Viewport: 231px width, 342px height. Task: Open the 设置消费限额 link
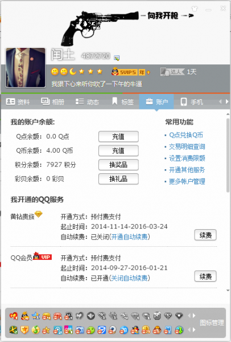click(187, 158)
